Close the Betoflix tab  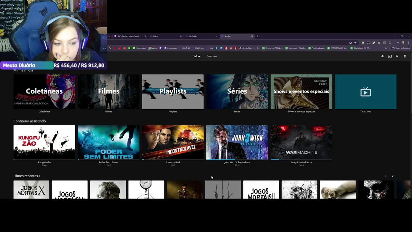(x=252, y=36)
